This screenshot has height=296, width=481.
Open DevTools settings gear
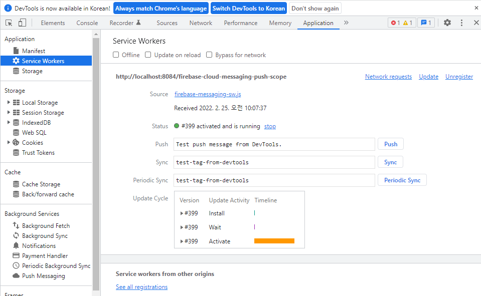(x=447, y=23)
